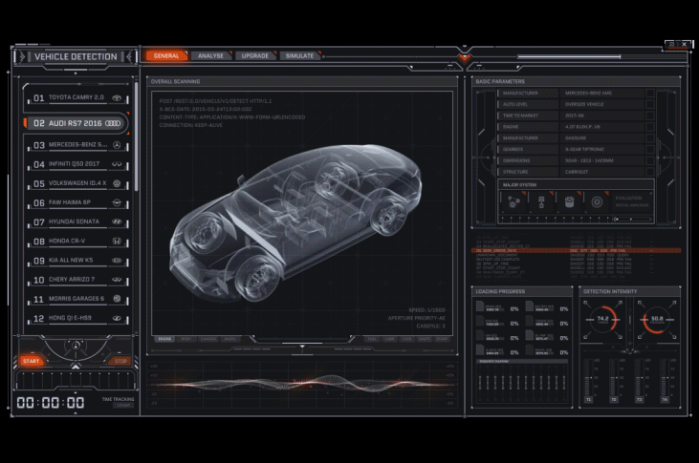This screenshot has height=463, width=699.
Task: Adjust the T4 vertical intensity slider
Action: coord(665,377)
